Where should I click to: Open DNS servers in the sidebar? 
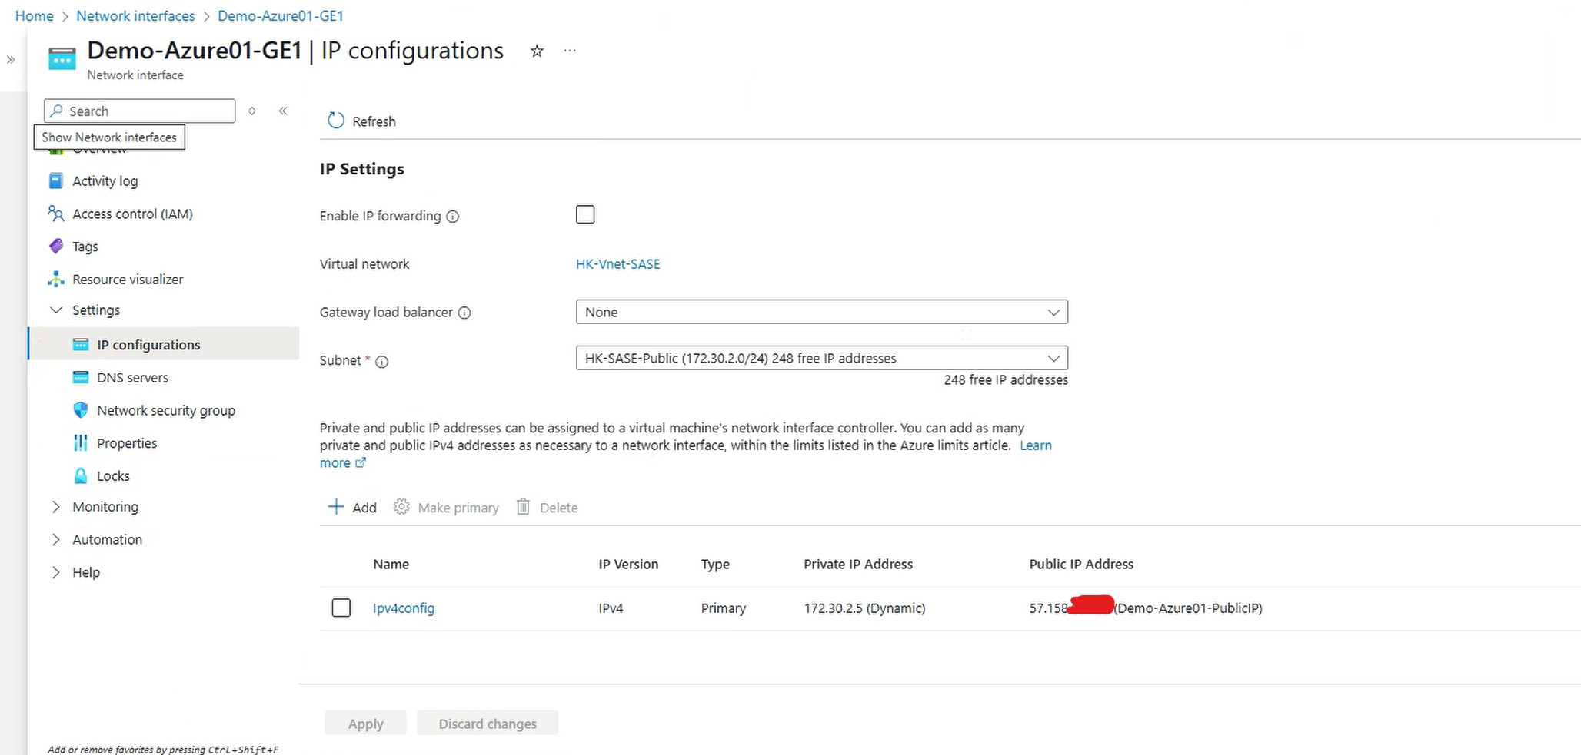132,378
